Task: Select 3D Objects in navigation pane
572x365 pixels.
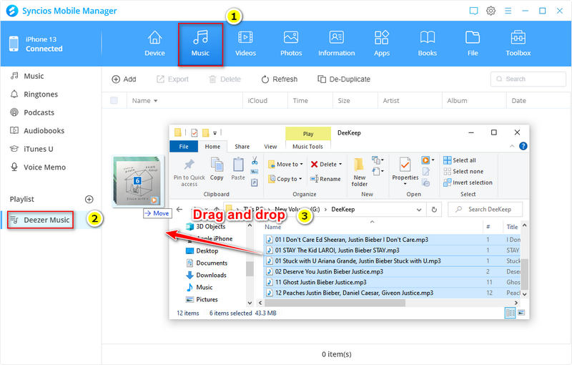Action: (205, 226)
